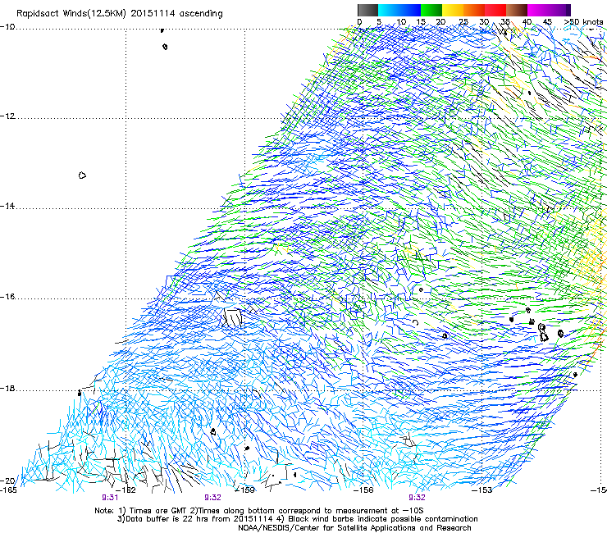This screenshot has width=607, height=533.
Task: Click the 9:32 time label left of -159
Action: coord(213,498)
